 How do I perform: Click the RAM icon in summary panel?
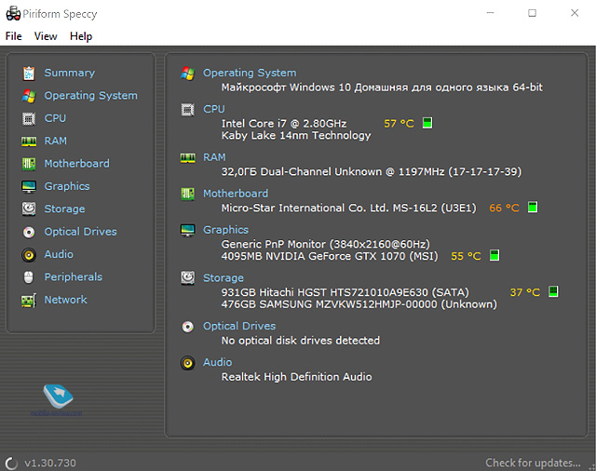coord(187,158)
